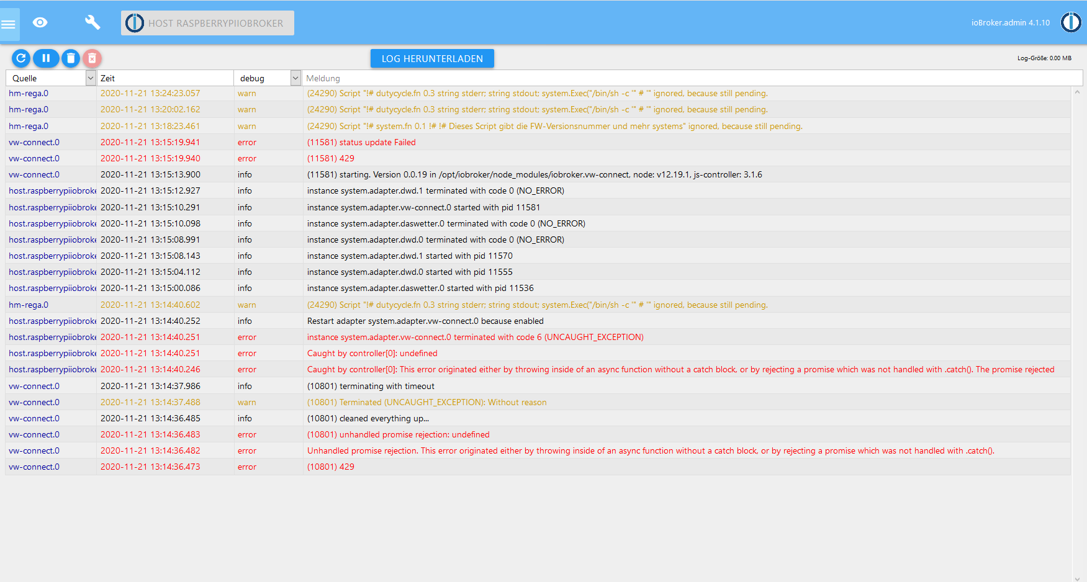Click 'dwd.1 started with pid 11570' message
1087x582 pixels.
click(410, 256)
